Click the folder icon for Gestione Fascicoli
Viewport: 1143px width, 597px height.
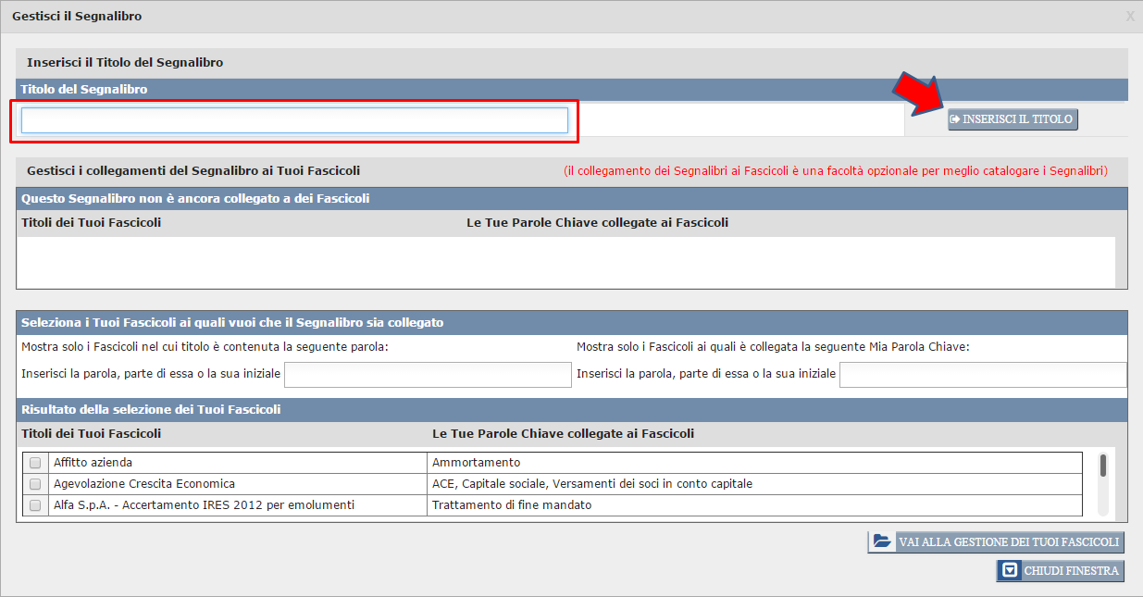coord(882,541)
